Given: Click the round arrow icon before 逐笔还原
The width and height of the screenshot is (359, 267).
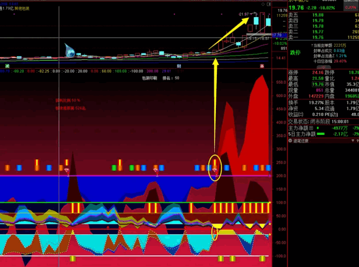Looking at the screenshot, I should [x=290, y=141].
